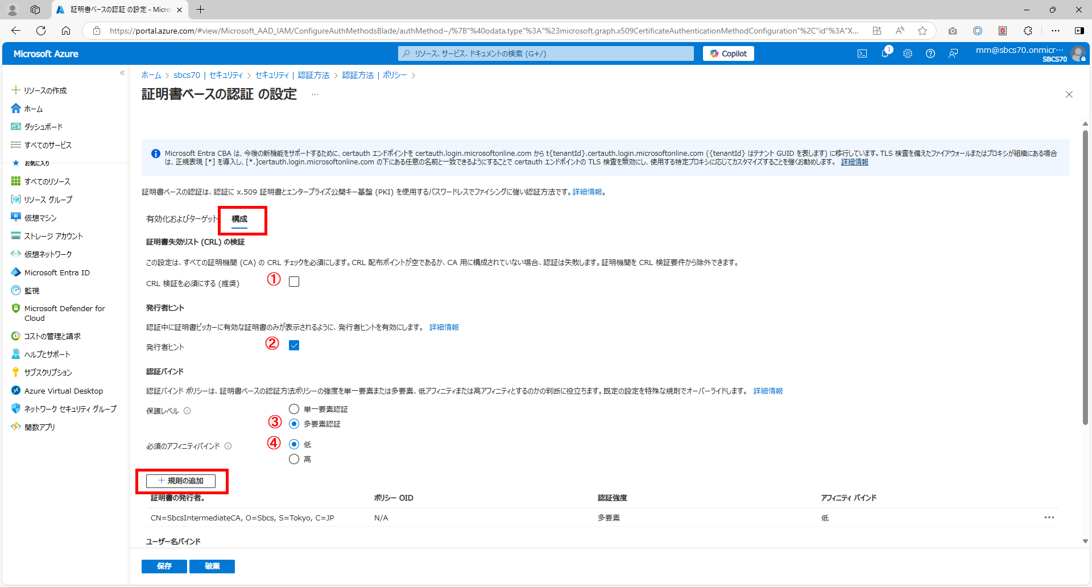Click the 破棄 button

click(212, 566)
